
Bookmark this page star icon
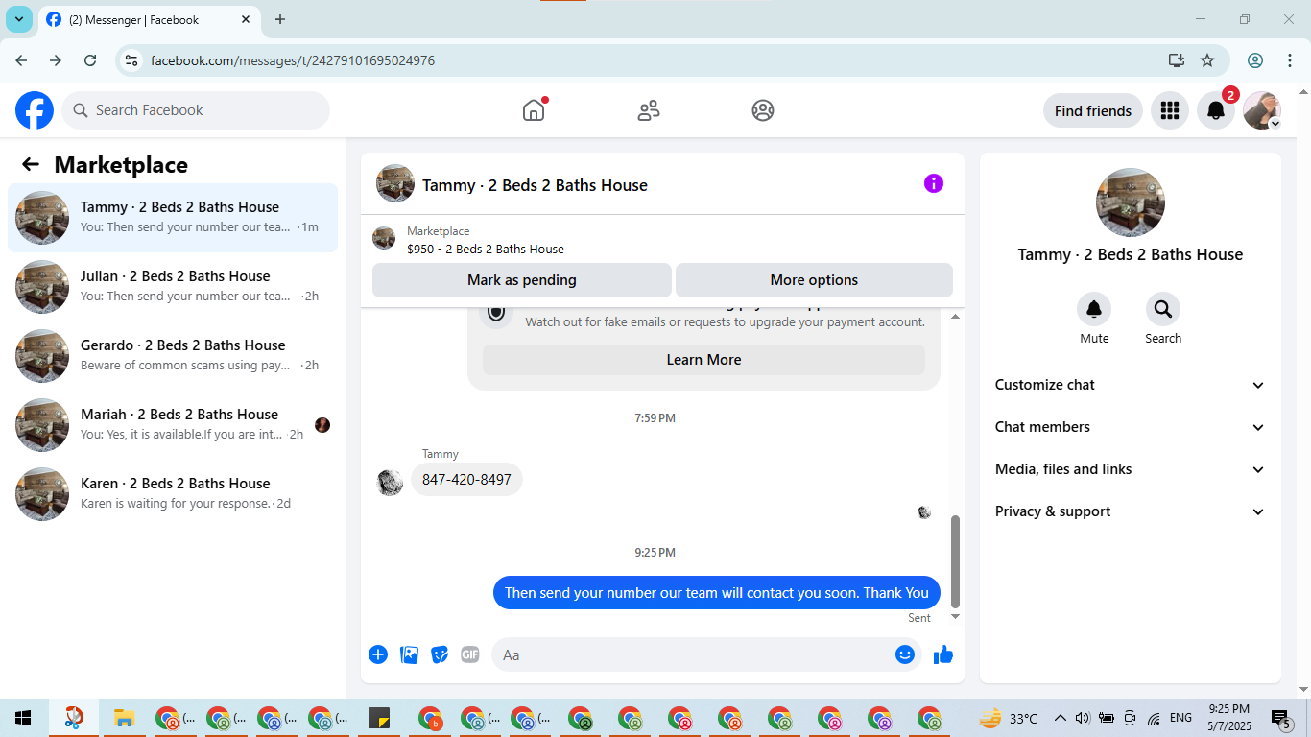(1207, 60)
